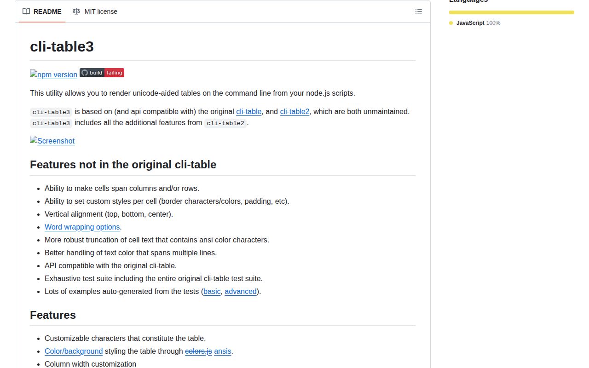Click the Features section heading

coord(53,315)
